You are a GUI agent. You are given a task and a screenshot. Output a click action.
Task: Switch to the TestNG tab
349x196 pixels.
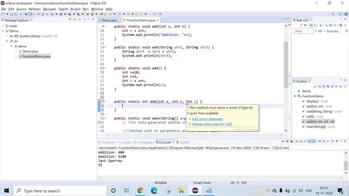click(183, 142)
